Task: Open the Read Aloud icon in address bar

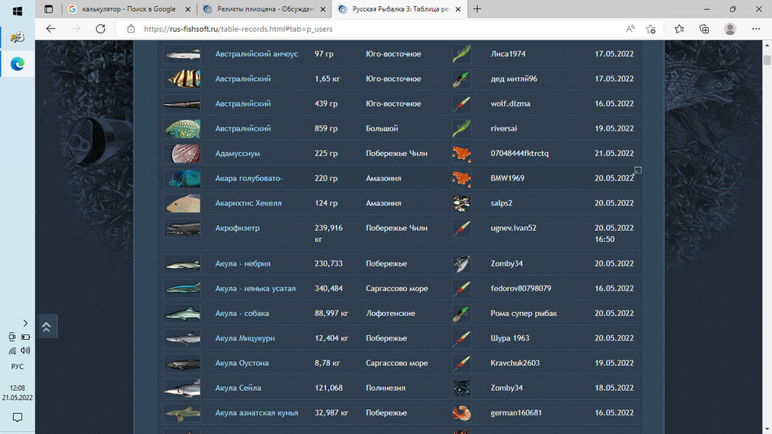Action: 630,29
